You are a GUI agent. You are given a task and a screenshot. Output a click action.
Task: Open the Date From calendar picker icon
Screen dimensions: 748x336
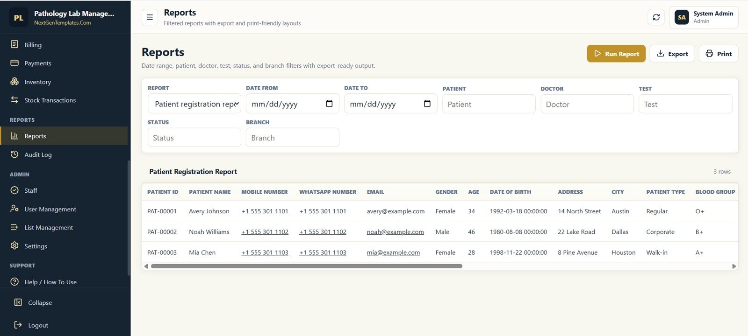[329, 104]
